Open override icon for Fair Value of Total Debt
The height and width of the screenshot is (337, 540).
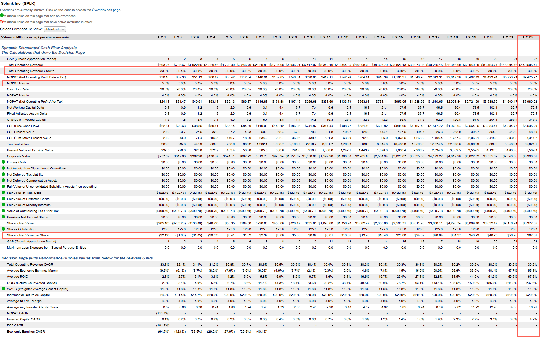coord(3,193)
